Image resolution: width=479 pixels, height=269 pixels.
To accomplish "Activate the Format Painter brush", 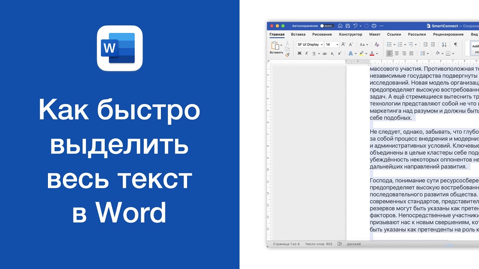I will tap(287, 55).
